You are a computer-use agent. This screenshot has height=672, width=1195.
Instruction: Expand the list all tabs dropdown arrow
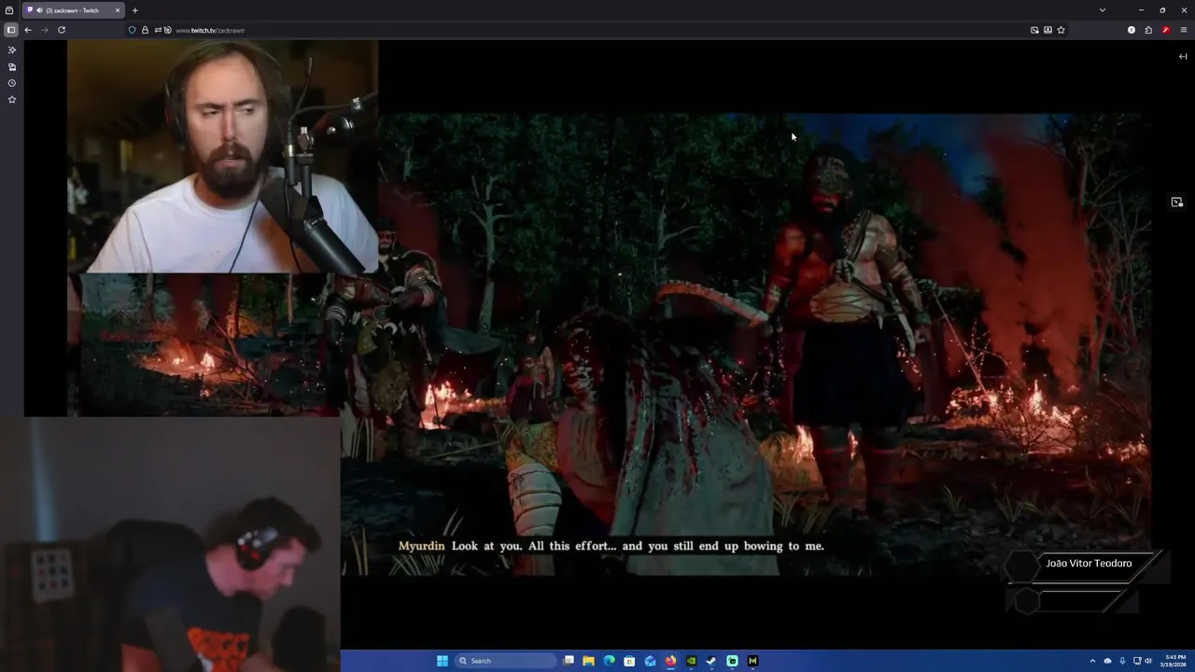tap(1103, 10)
